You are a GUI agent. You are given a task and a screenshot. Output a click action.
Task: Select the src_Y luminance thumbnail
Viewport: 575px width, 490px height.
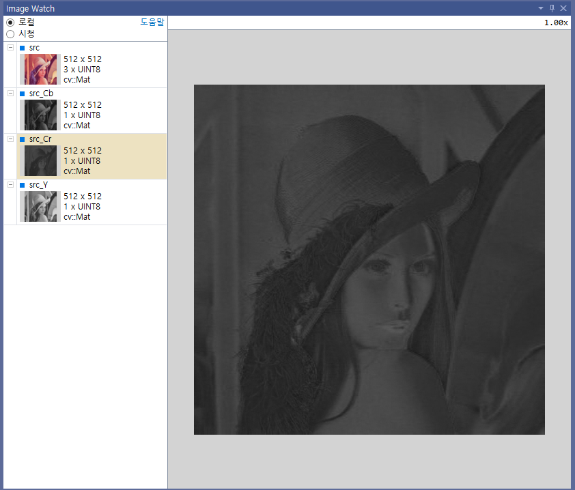pyautogui.click(x=40, y=207)
